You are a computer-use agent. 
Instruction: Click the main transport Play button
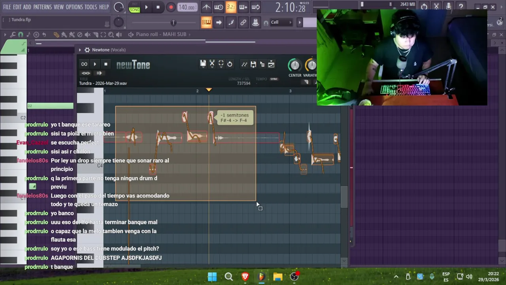[146, 7]
